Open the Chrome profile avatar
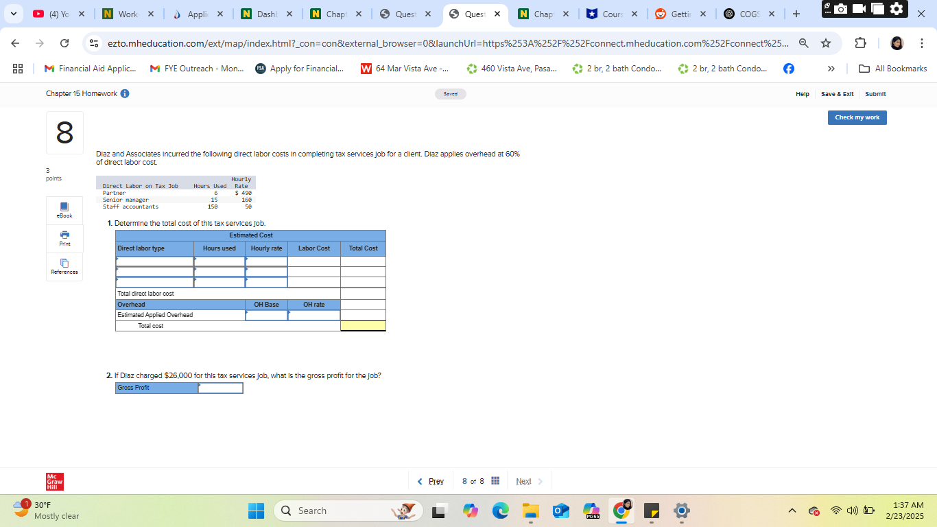Viewport: 937px width, 527px height. (897, 43)
